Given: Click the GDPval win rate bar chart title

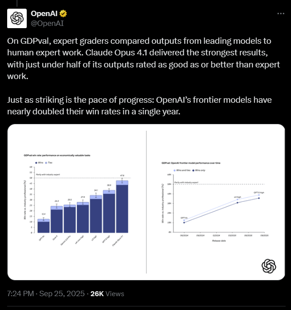Looking at the screenshot, I should (x=57, y=155).
